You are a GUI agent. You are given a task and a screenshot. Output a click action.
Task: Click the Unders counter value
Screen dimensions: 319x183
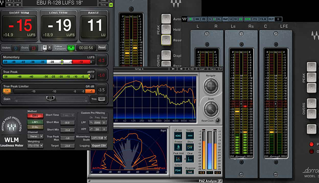(16, 48)
